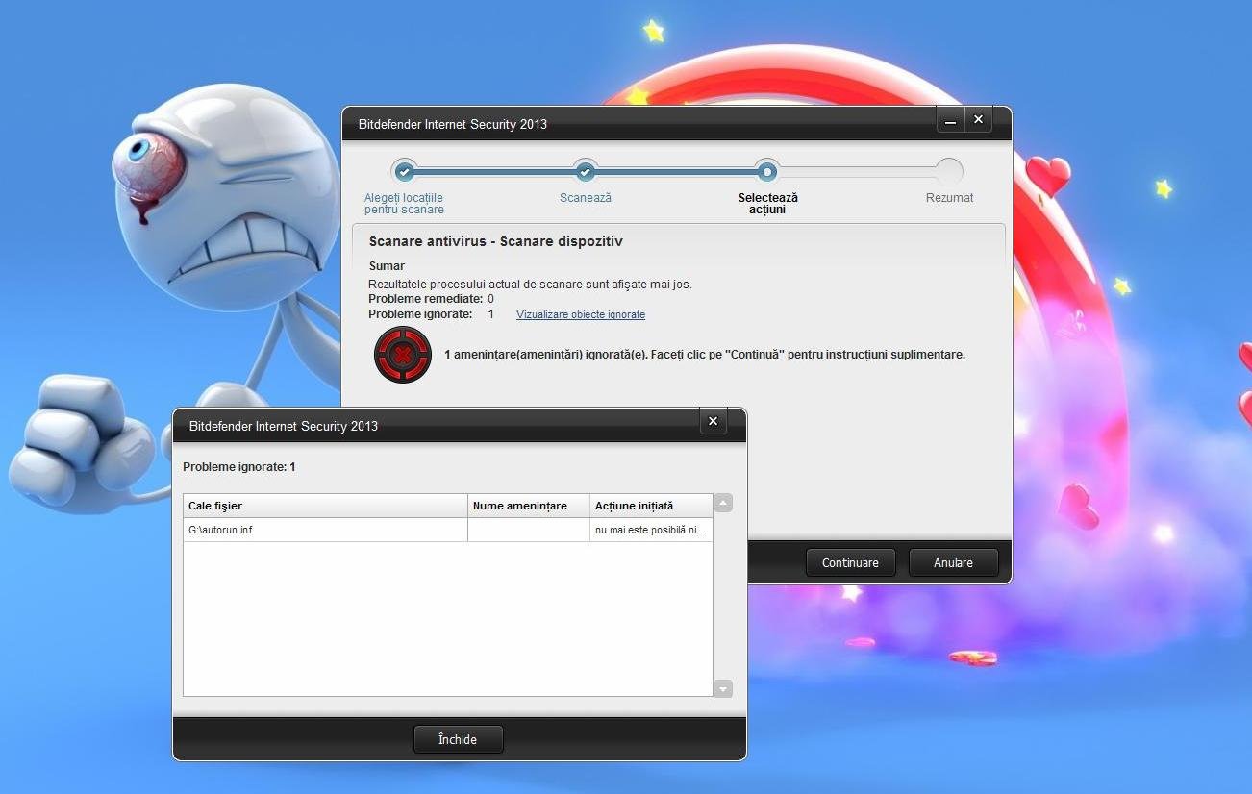Click the Scanează step label

pyautogui.click(x=586, y=197)
